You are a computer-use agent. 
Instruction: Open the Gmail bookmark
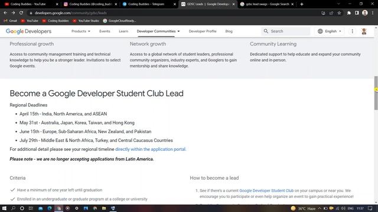coord(11,21)
